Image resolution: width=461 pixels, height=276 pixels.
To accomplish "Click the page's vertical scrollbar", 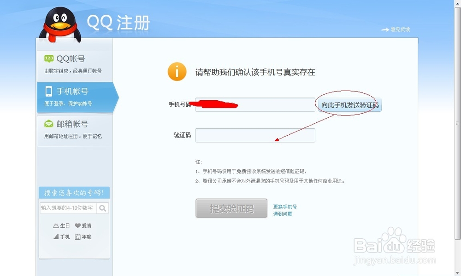I will 457,123.
